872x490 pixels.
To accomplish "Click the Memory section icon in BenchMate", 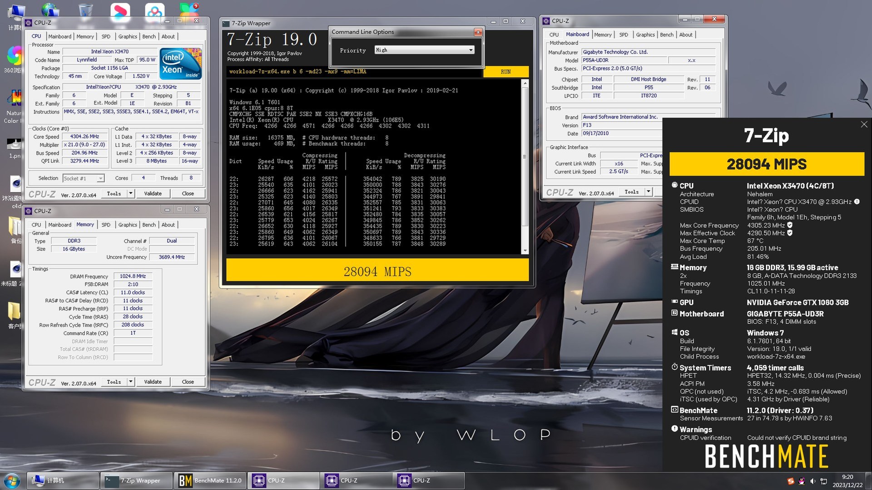I will (674, 267).
